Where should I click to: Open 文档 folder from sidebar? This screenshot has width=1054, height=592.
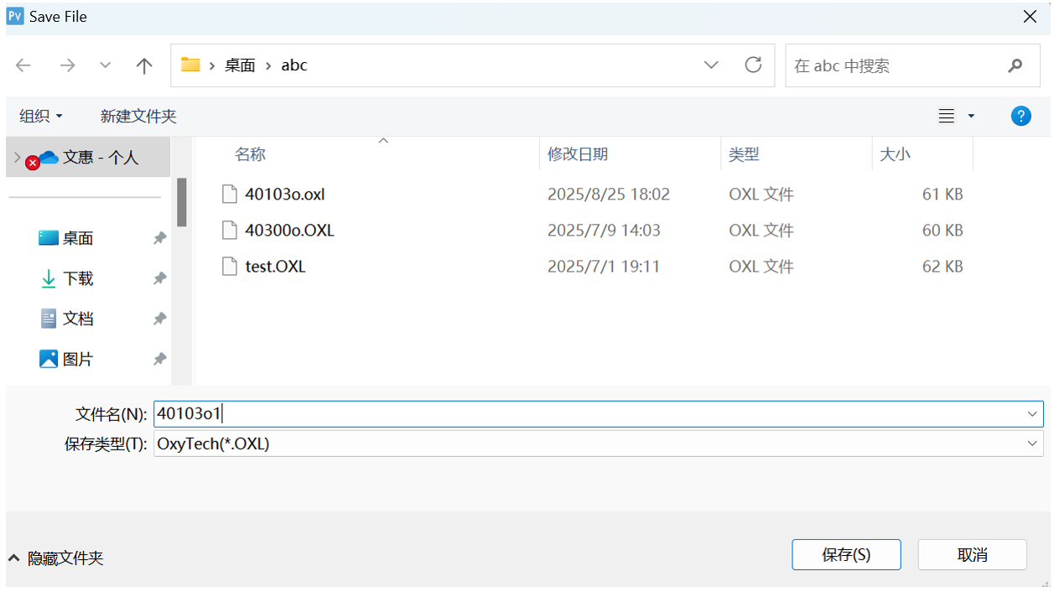coord(77,319)
